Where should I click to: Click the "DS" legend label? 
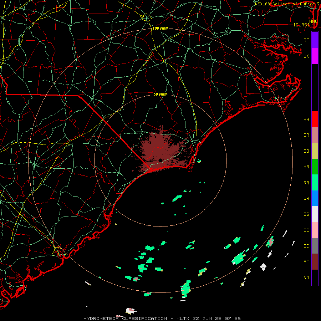pos(306,214)
